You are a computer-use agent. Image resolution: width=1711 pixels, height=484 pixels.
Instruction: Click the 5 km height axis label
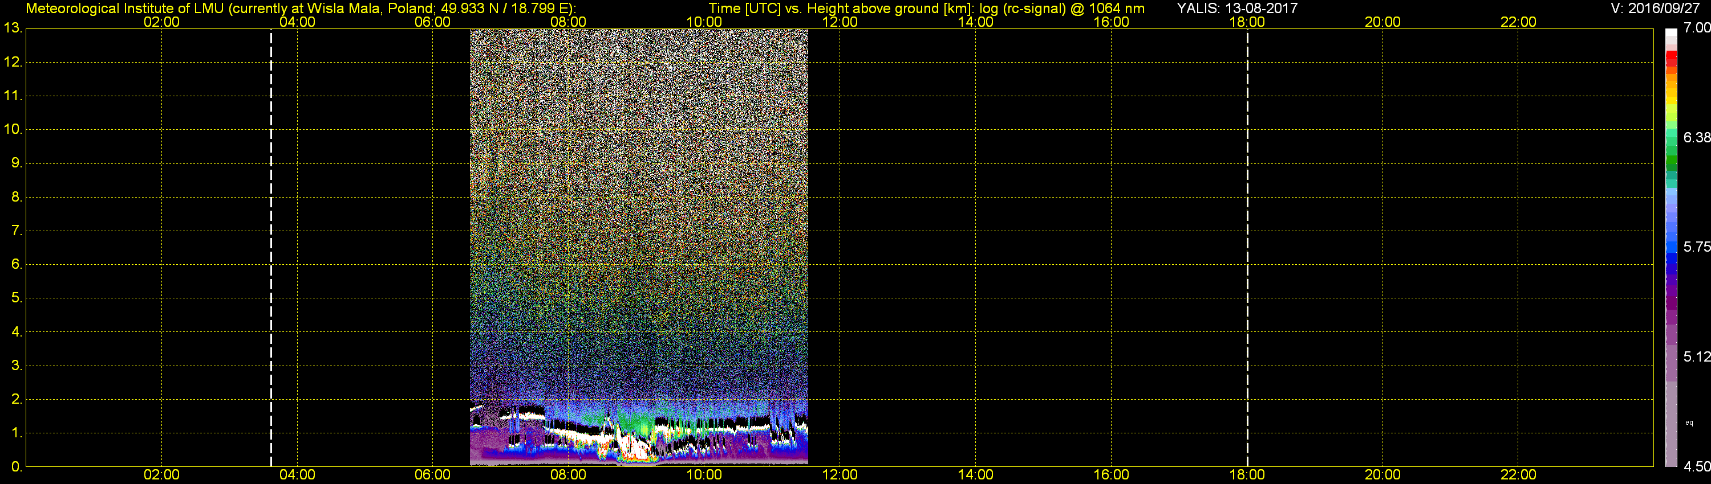(x=17, y=298)
